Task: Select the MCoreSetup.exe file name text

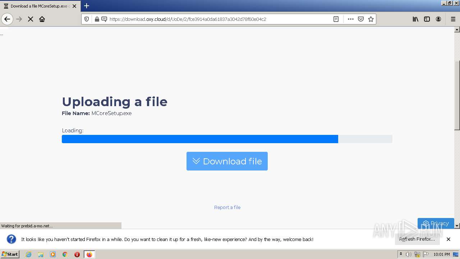Action: pyautogui.click(x=111, y=113)
